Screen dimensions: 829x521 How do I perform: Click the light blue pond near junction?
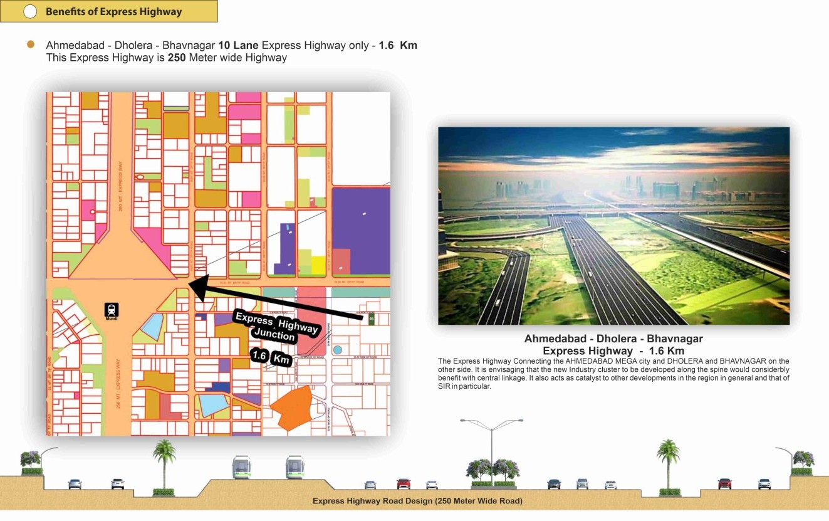coord(151,327)
